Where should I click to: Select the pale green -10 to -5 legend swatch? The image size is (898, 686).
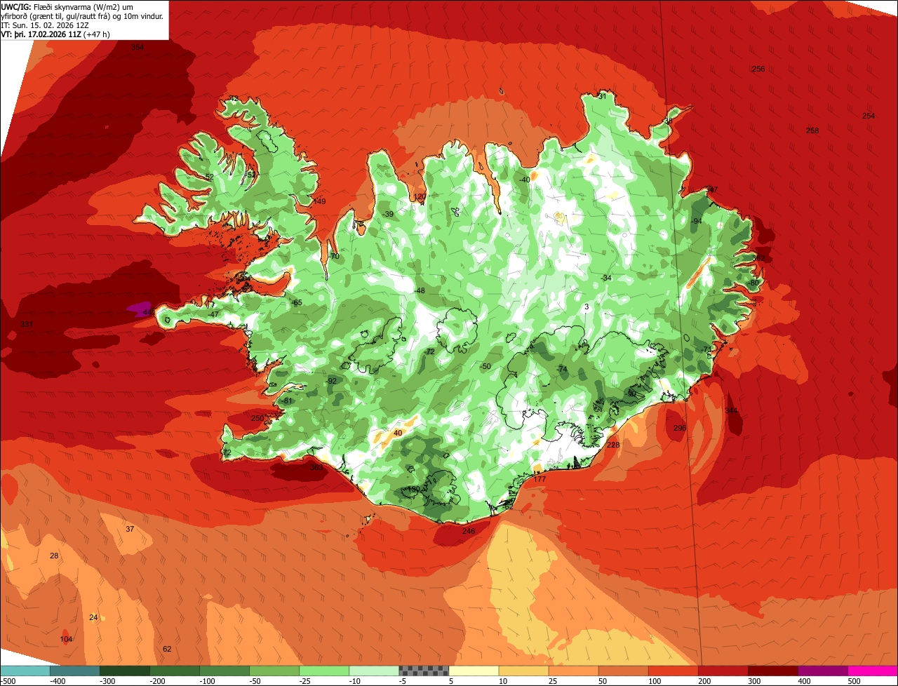click(x=374, y=671)
